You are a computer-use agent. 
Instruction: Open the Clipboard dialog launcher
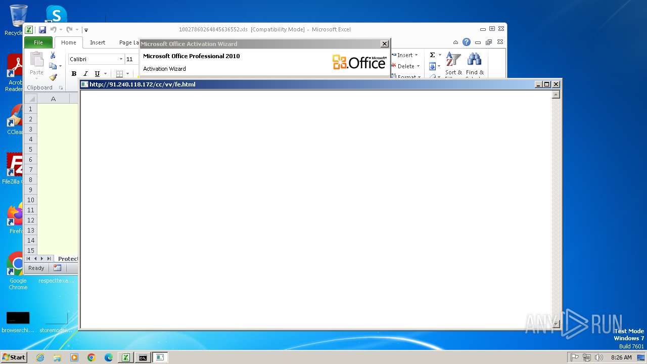pos(61,88)
